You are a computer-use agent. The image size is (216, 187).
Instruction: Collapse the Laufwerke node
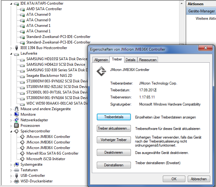coord(11,54)
